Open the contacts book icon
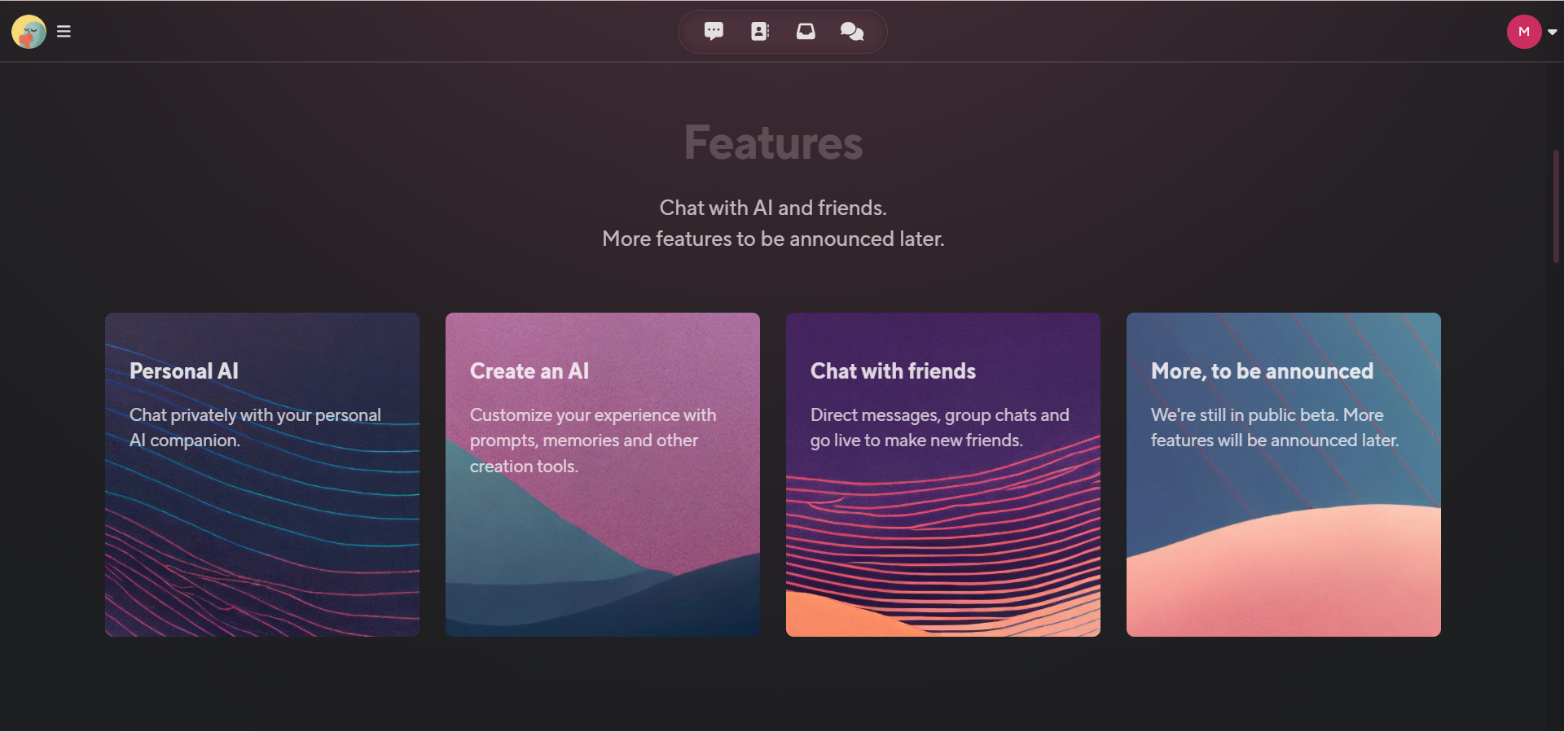Image resolution: width=1564 pixels, height=732 pixels. [760, 31]
